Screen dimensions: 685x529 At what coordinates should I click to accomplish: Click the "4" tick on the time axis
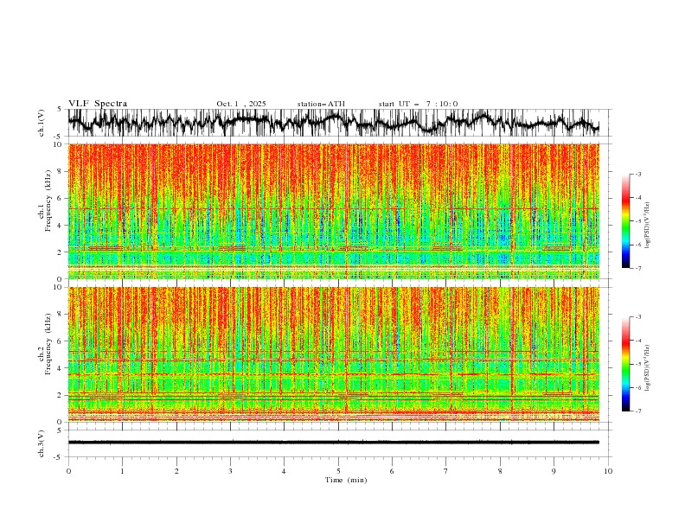[x=284, y=471]
